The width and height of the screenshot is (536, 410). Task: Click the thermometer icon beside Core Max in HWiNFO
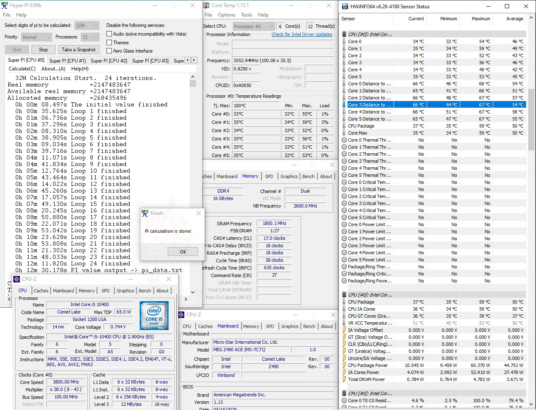pos(344,133)
